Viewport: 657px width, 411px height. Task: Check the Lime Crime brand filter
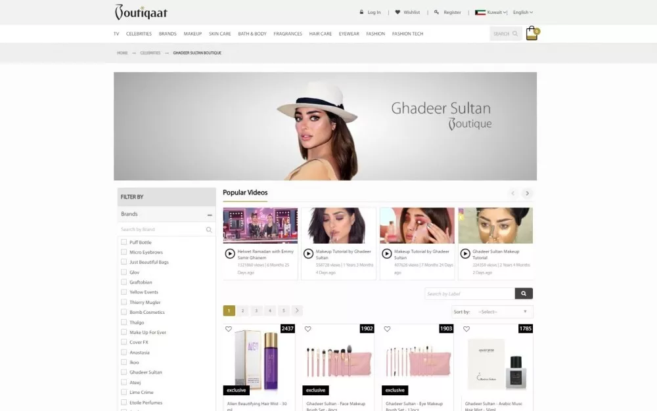coord(124,392)
